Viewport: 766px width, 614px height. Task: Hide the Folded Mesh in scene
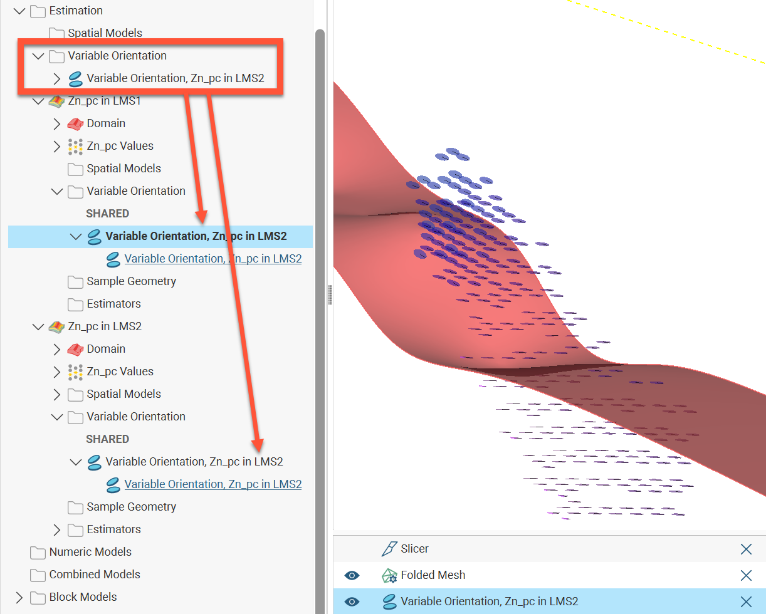[352, 575]
